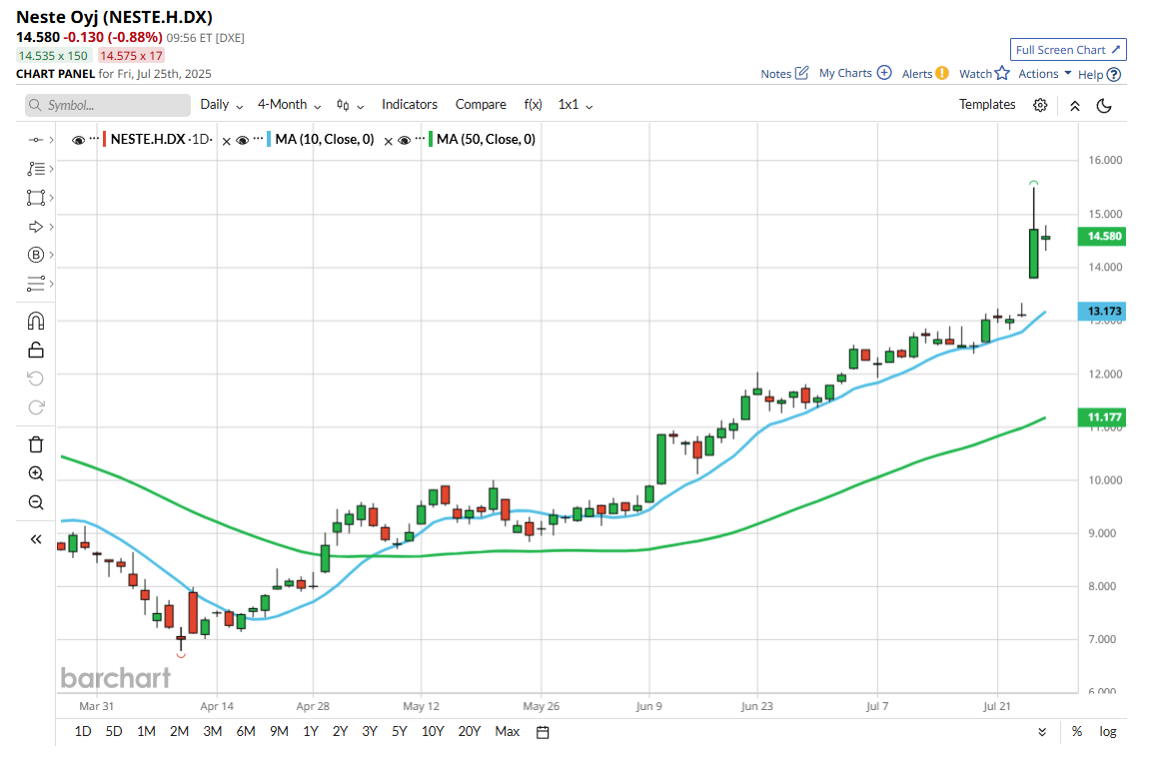Screen dimensions: 1173x764
Task: Add to My Charts plus icon
Action: 884,73
